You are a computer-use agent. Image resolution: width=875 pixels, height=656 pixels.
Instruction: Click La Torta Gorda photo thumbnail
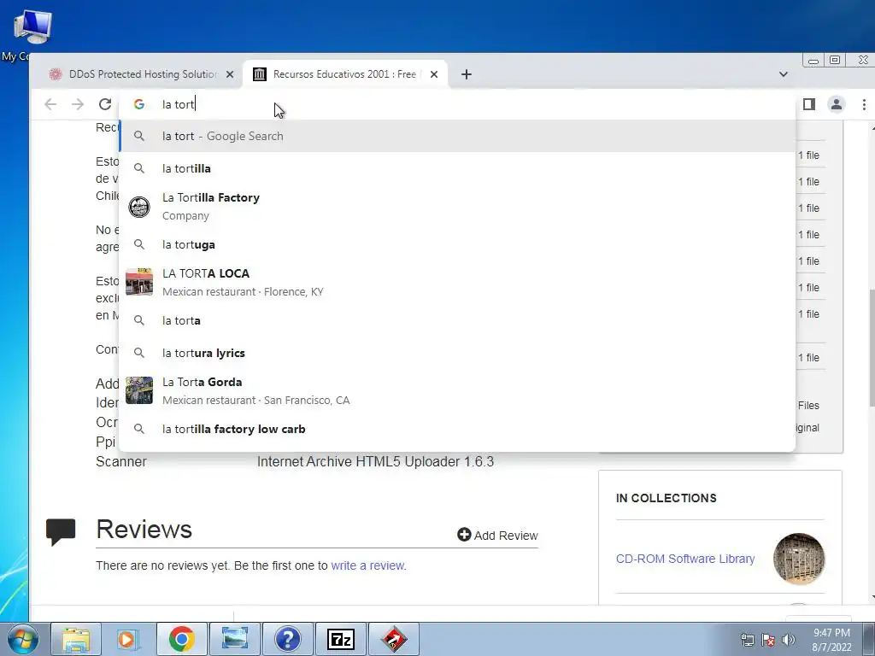coord(139,389)
